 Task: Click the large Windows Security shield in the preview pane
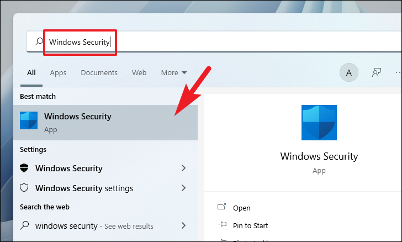pos(319,123)
